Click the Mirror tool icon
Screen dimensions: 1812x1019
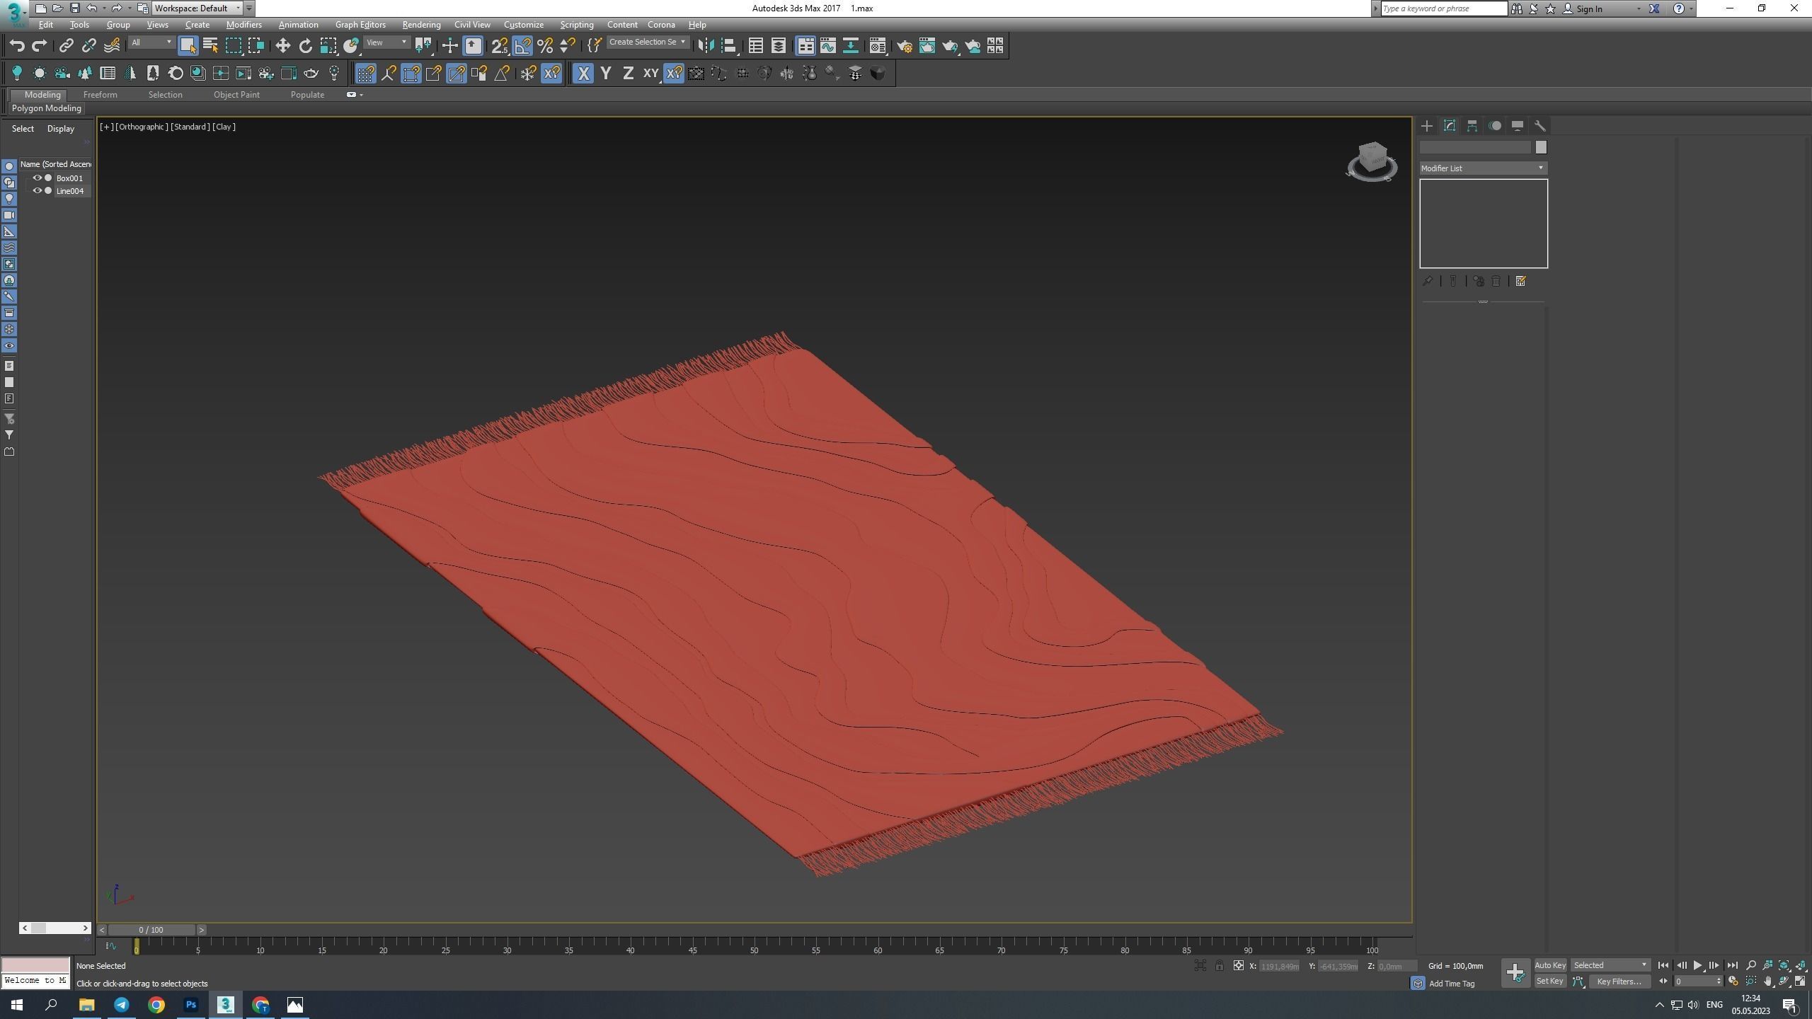pos(706,46)
